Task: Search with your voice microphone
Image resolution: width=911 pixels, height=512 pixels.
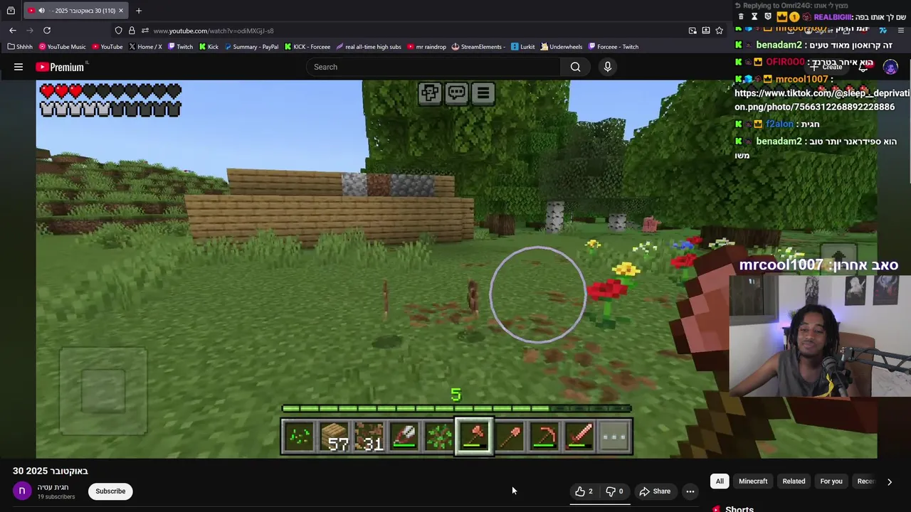Action: pyautogui.click(x=608, y=67)
